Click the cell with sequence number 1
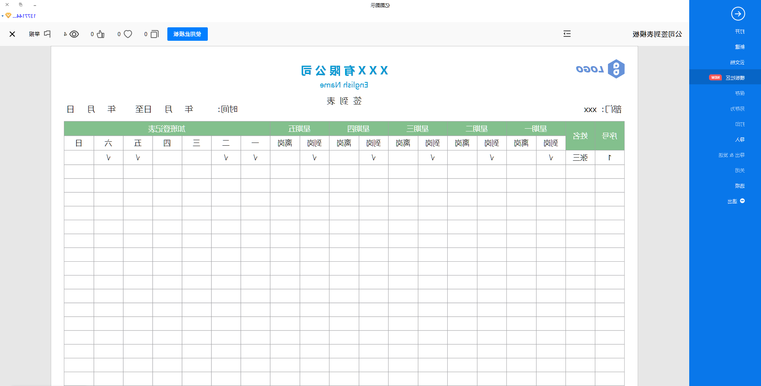Viewport: 761px width, 386px height. tap(610, 158)
